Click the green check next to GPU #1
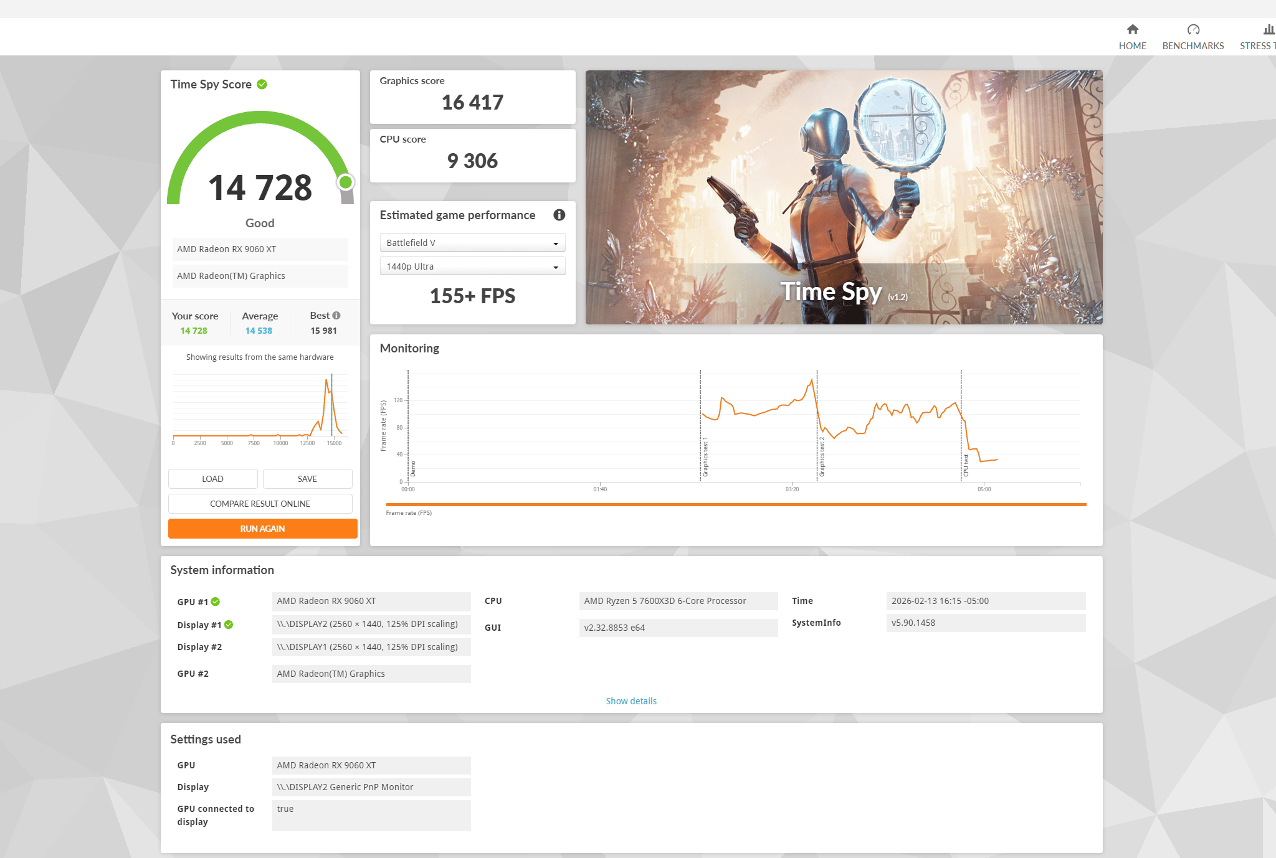 coord(216,601)
